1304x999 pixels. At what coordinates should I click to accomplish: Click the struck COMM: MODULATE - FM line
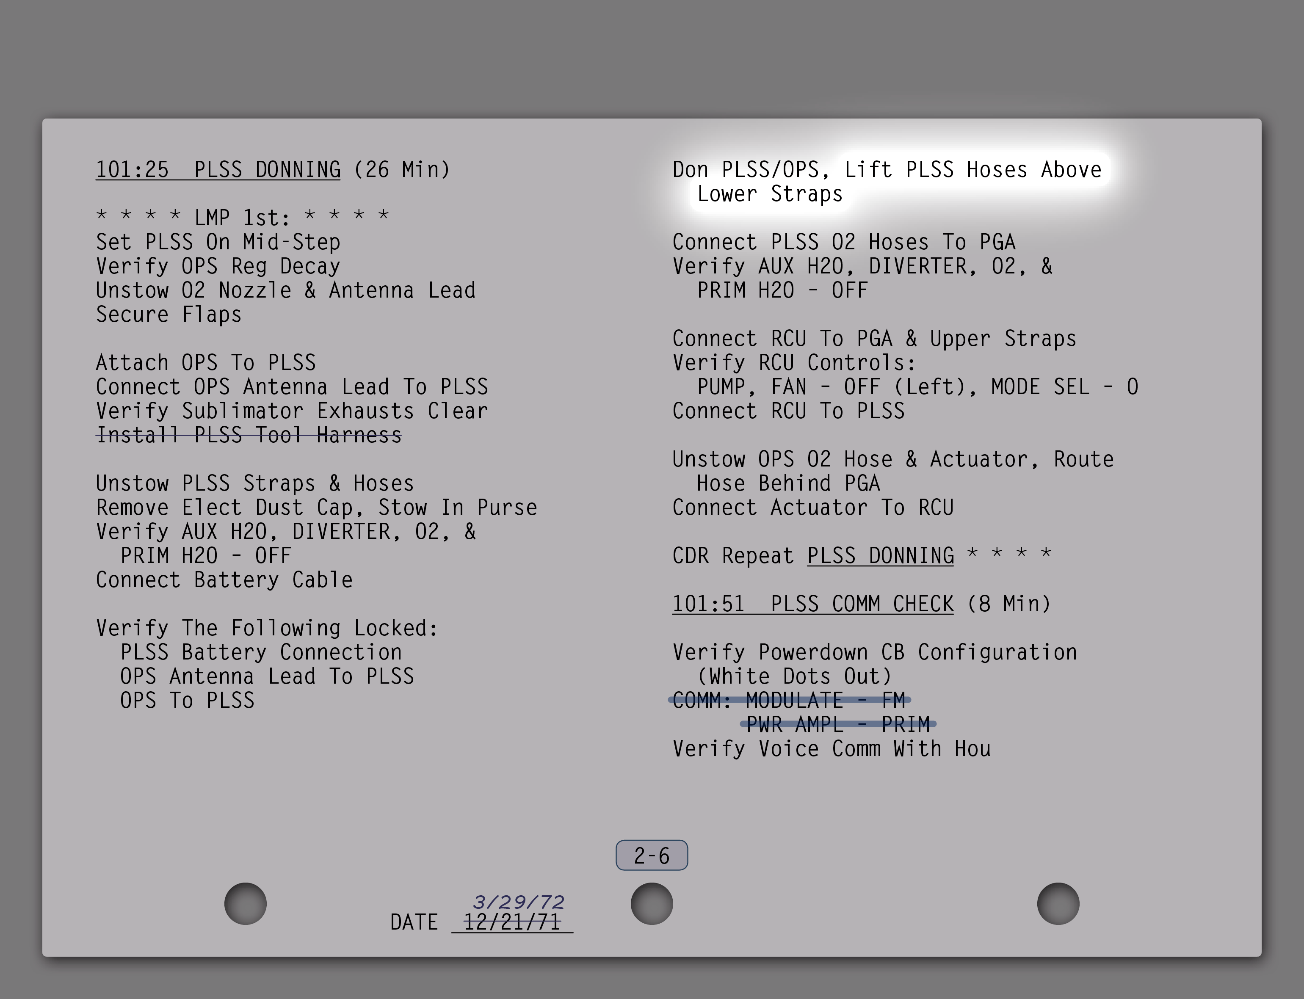pos(788,700)
